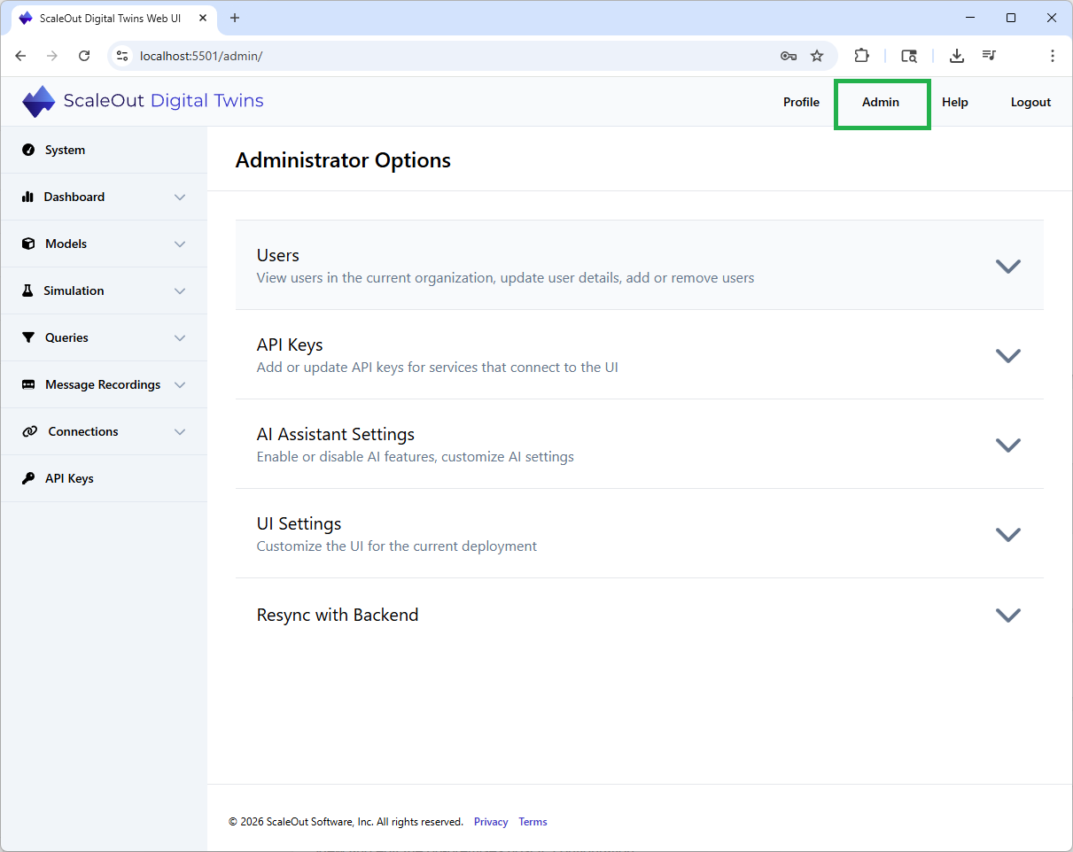Open the media controls icon in toolbar
Viewport: 1073px width, 852px height.
coord(990,56)
